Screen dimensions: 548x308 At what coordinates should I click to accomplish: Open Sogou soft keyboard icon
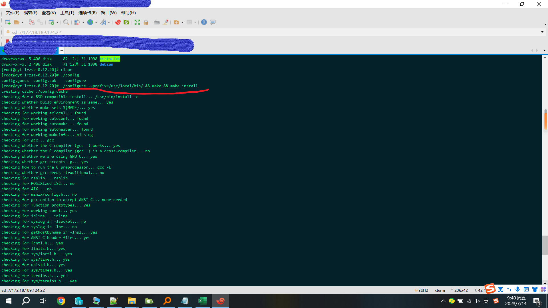[x=526, y=289]
